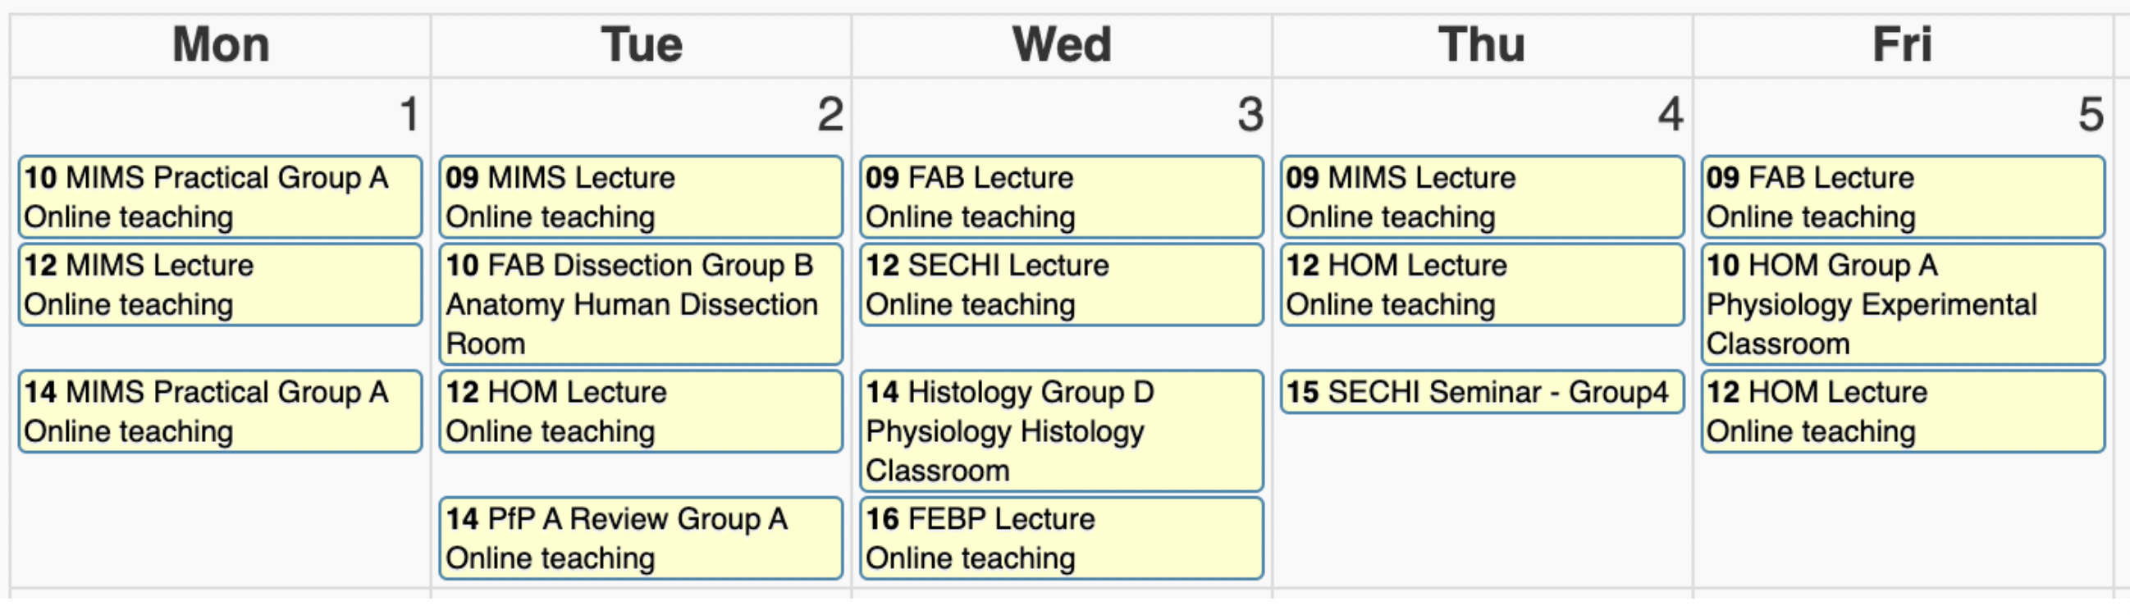
Task: Open Monday's 12:00 MIMS Lecture event
Action: tap(220, 285)
